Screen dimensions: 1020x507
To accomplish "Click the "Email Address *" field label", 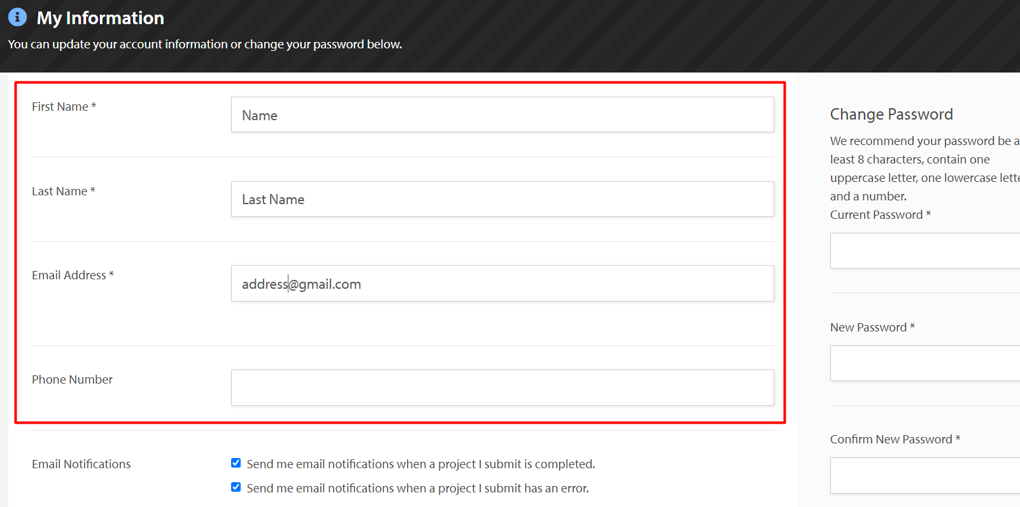I will coord(73,275).
